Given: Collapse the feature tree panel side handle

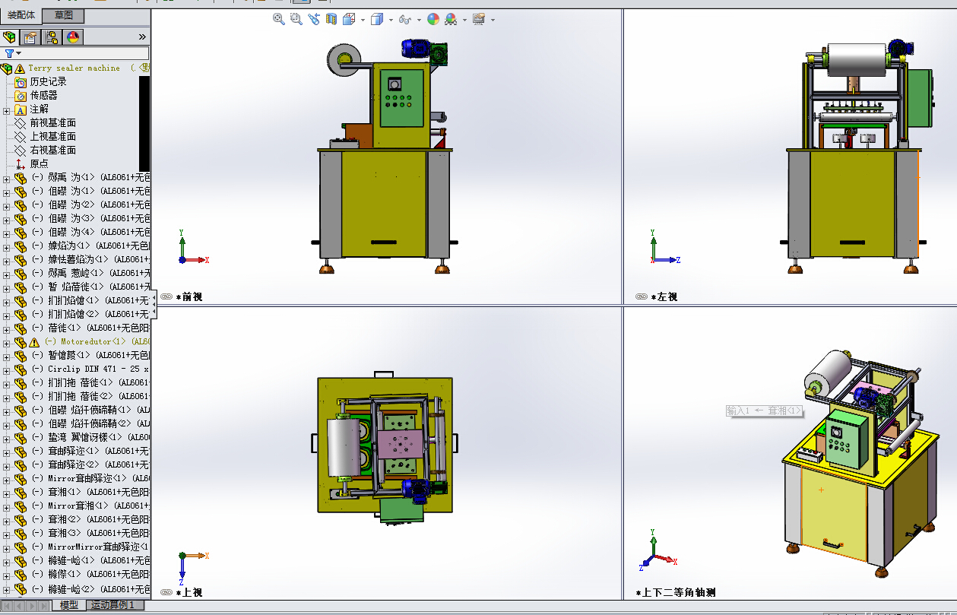Looking at the screenshot, I should point(154,303).
